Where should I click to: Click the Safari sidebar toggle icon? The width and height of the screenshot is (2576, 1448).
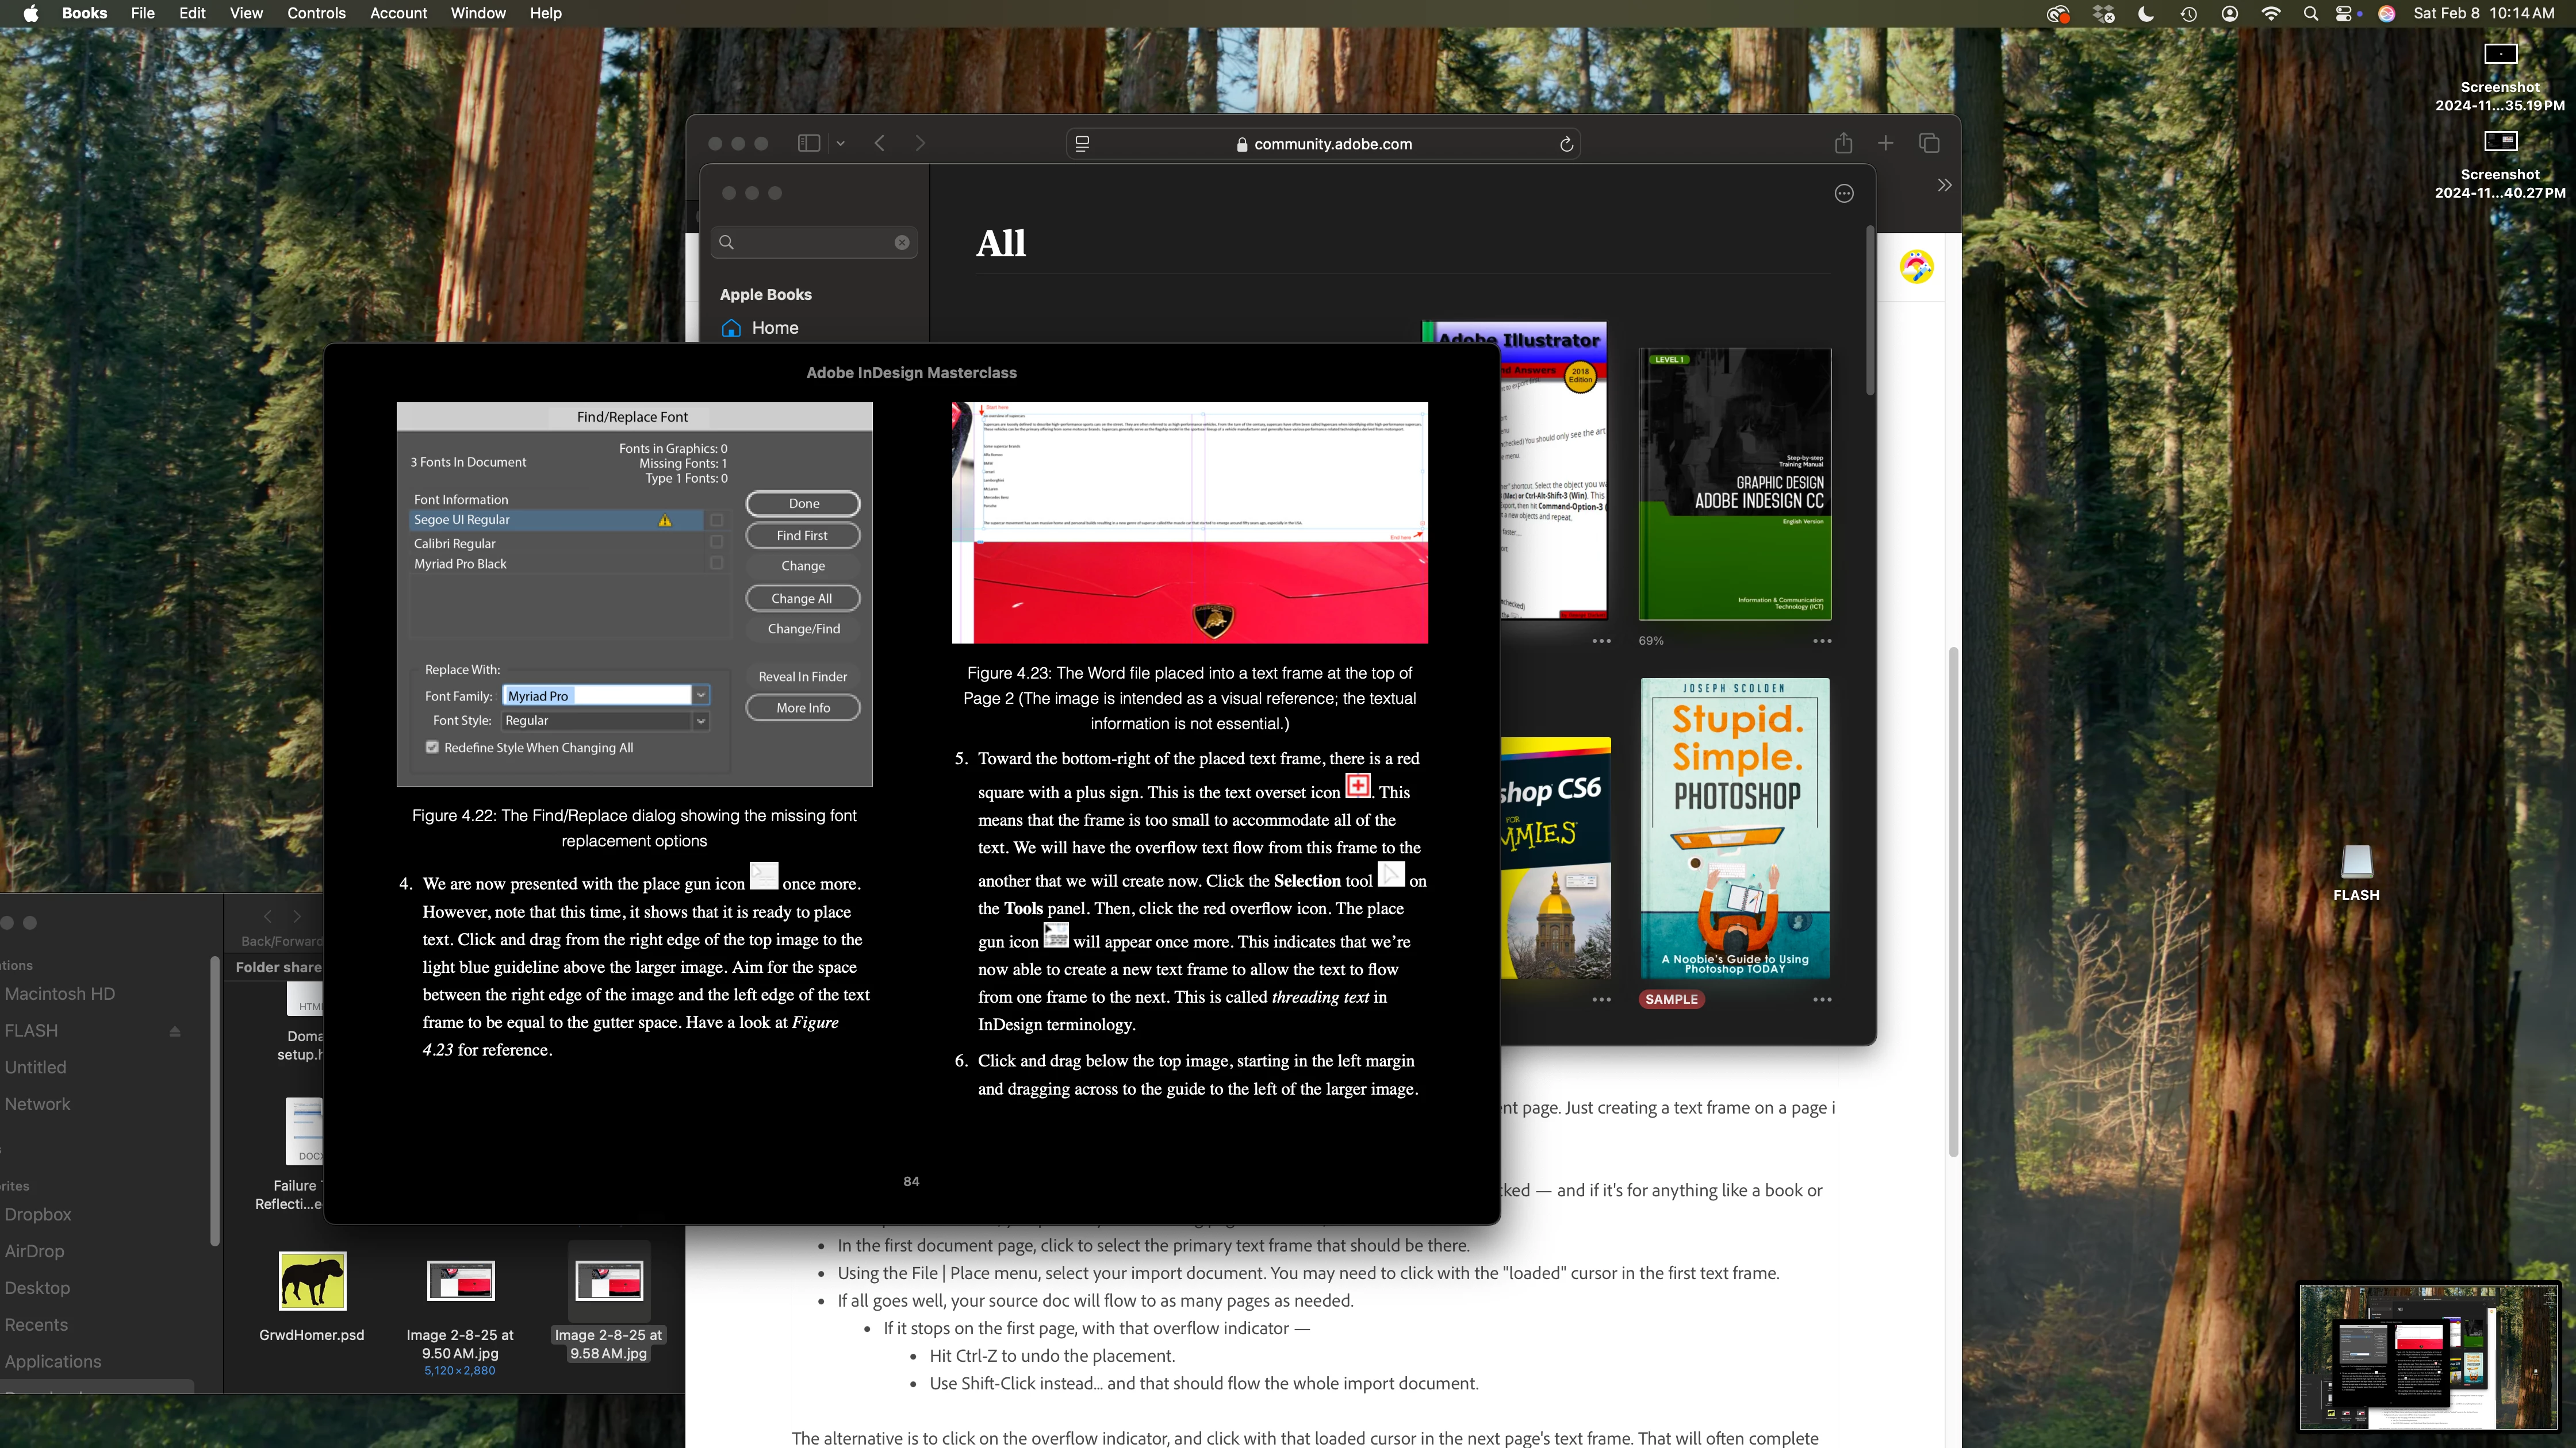pyautogui.click(x=808, y=144)
